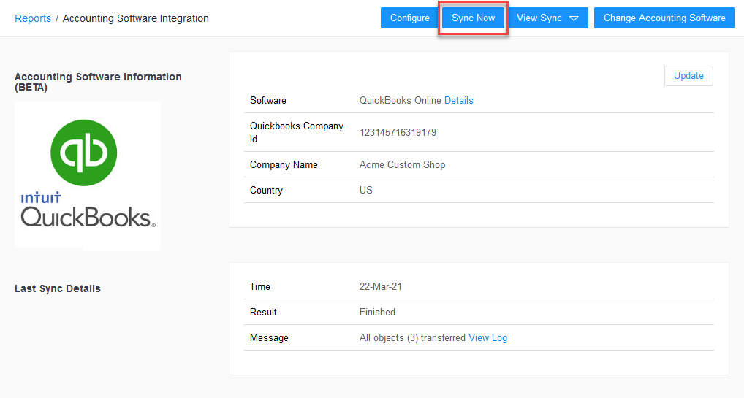Screen dimensions: 744x398
Task: Open QuickBooks Online Details link
Action: (459, 101)
